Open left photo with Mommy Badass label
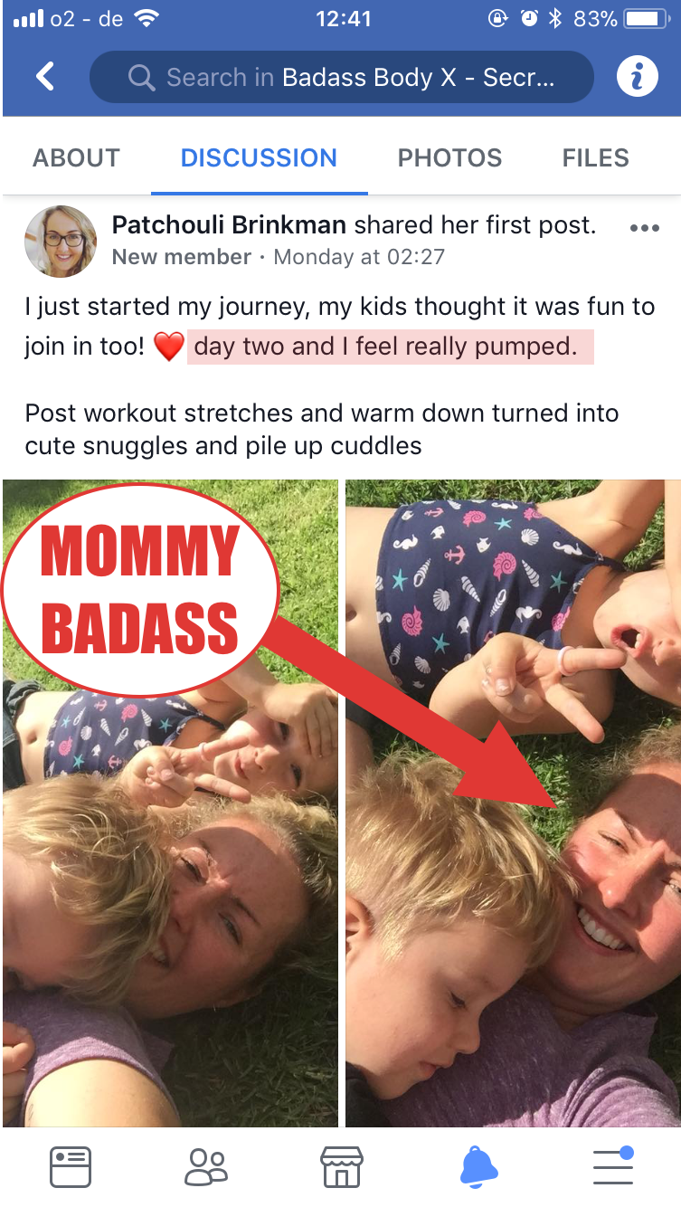Image resolution: width=681 pixels, height=1207 pixels. [x=170, y=803]
